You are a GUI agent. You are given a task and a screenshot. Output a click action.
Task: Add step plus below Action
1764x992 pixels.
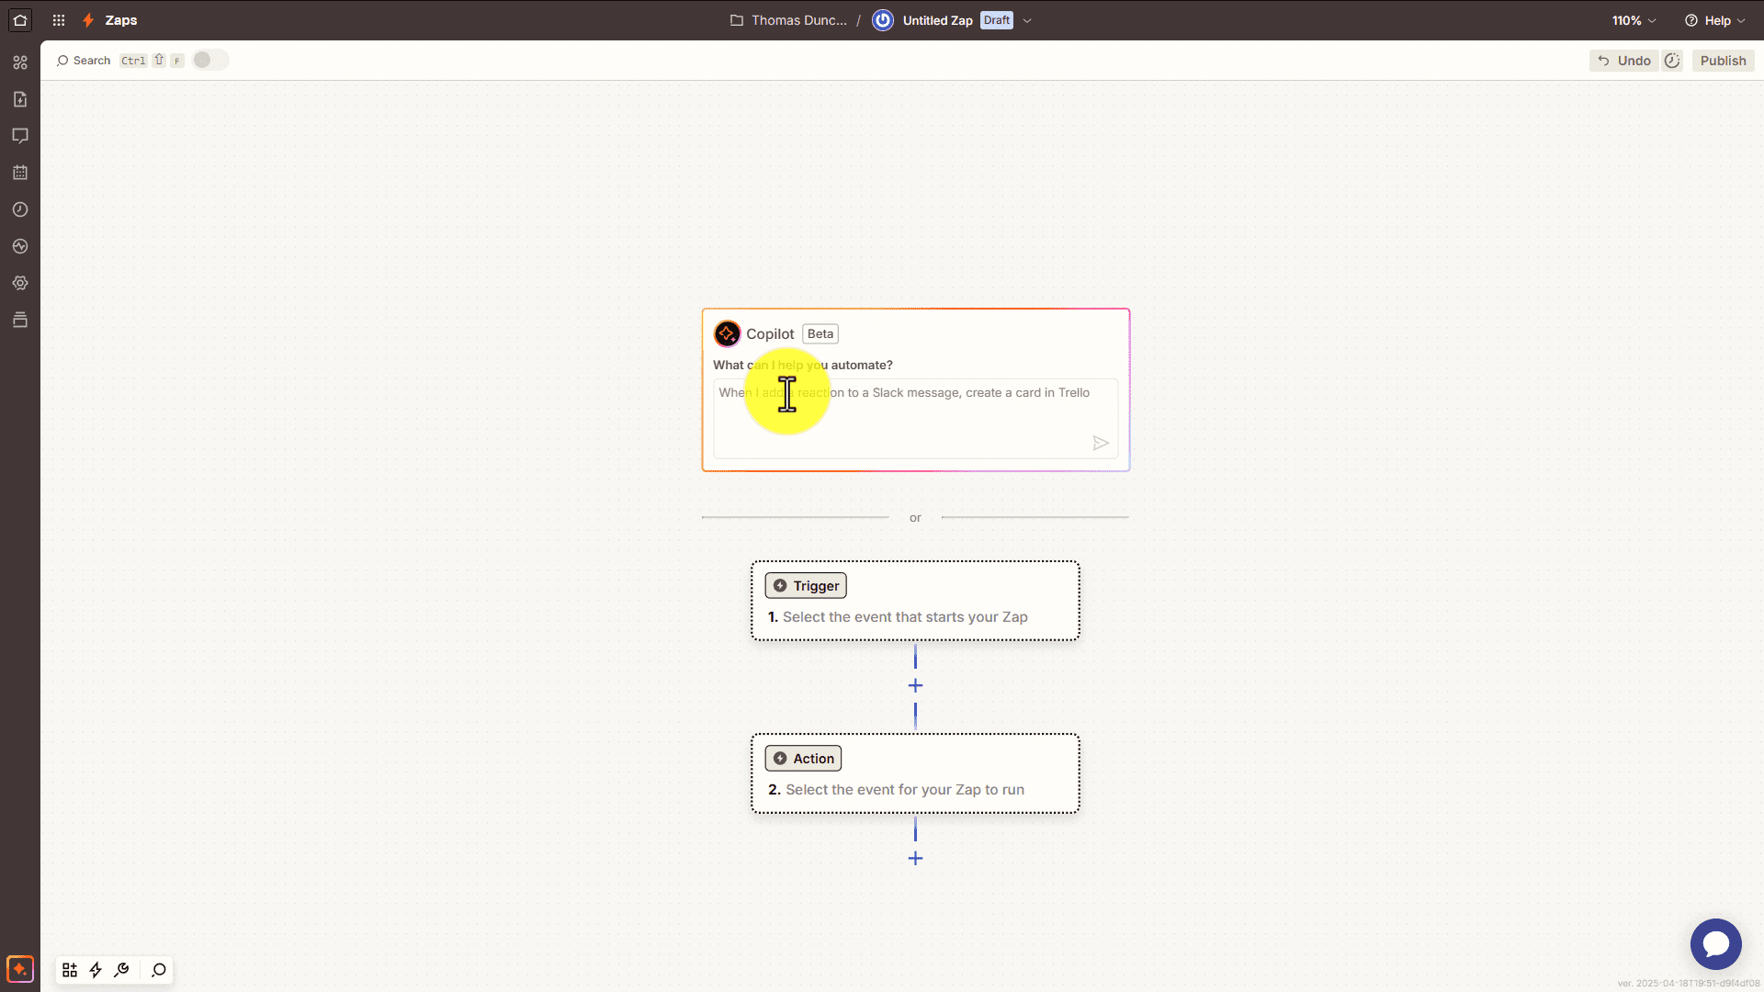point(915,859)
